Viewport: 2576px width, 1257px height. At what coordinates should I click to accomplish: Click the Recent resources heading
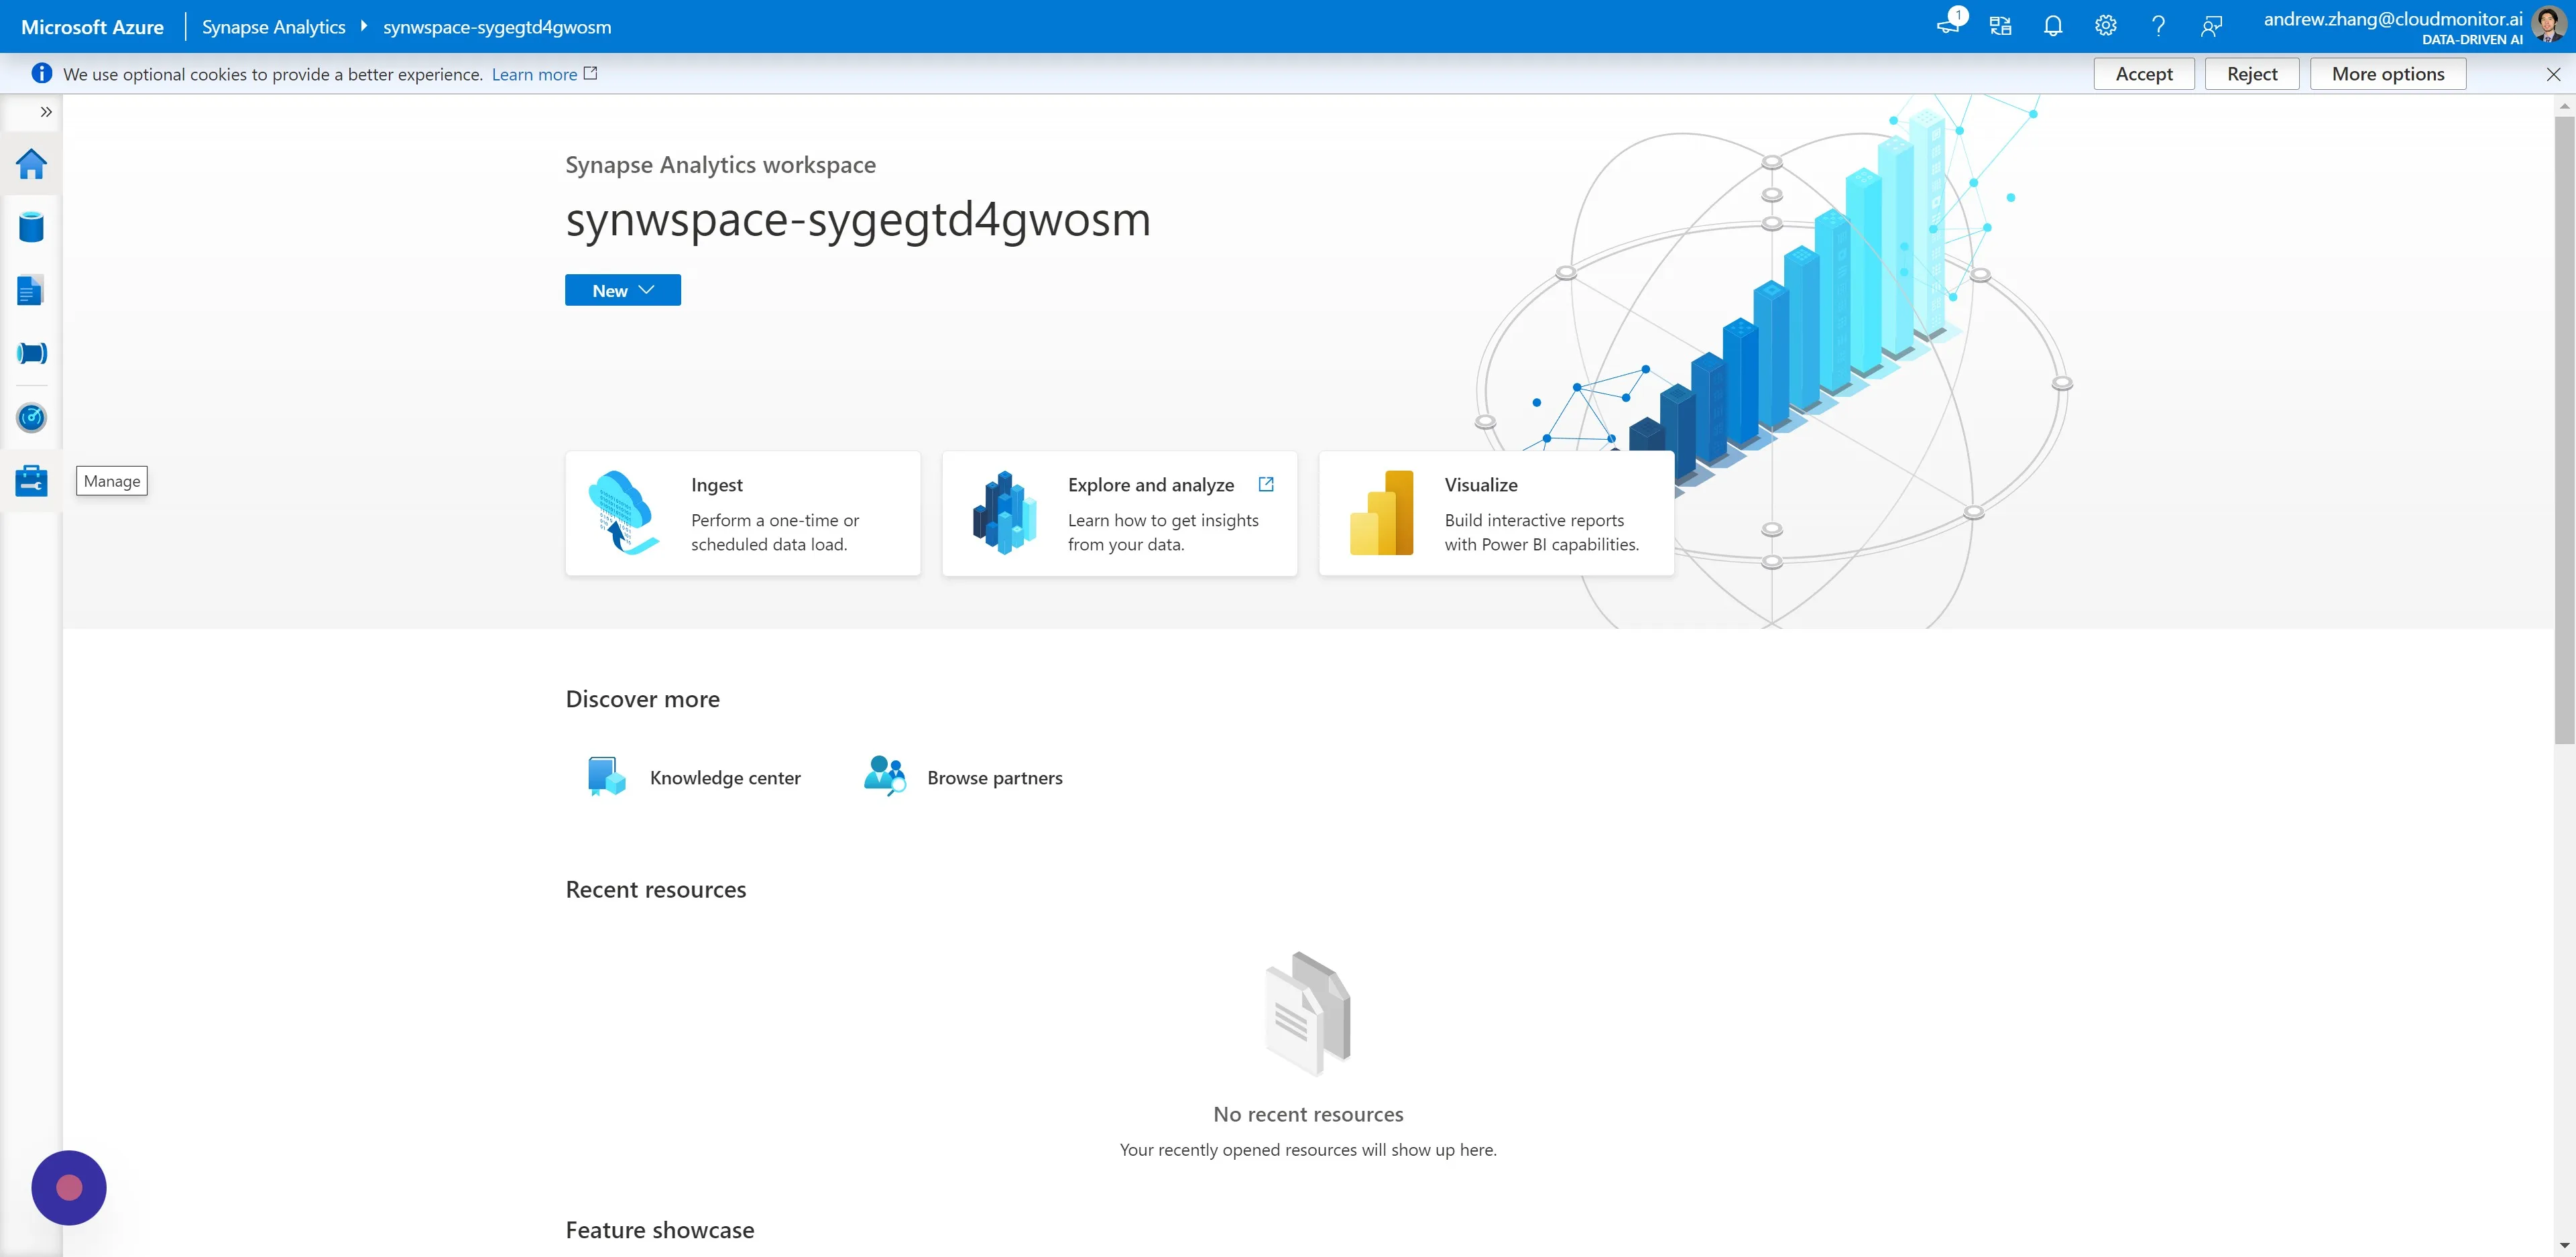pyautogui.click(x=656, y=889)
